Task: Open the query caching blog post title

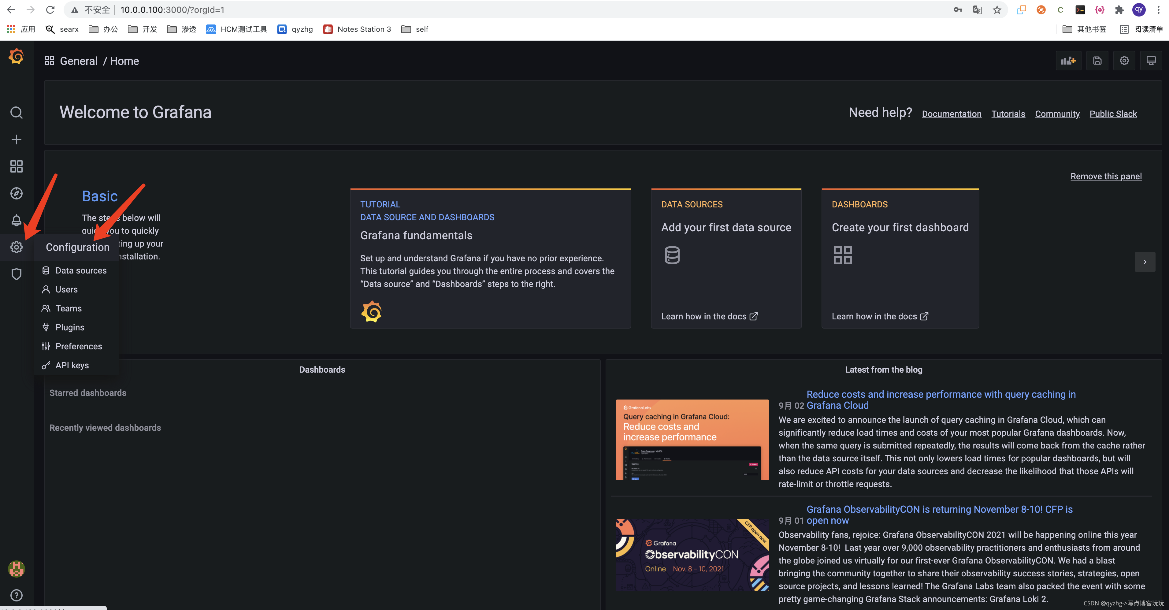Action: tap(941, 400)
